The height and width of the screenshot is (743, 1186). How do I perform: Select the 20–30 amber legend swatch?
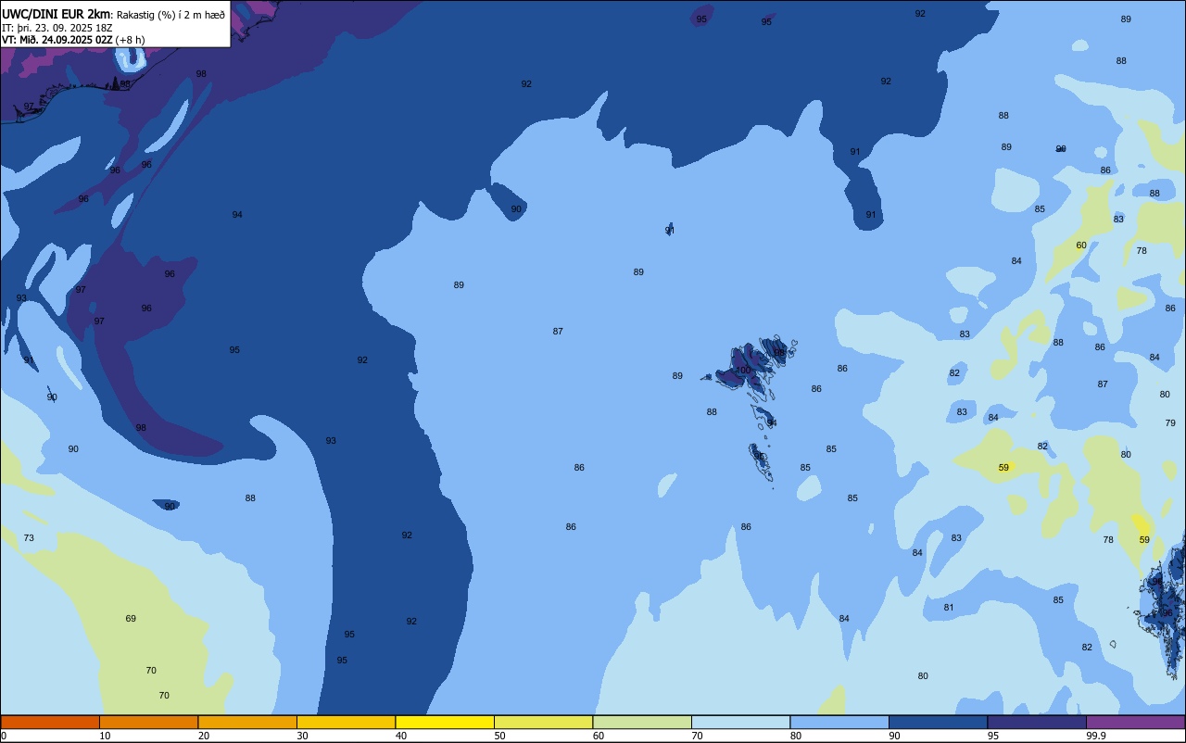[247, 722]
